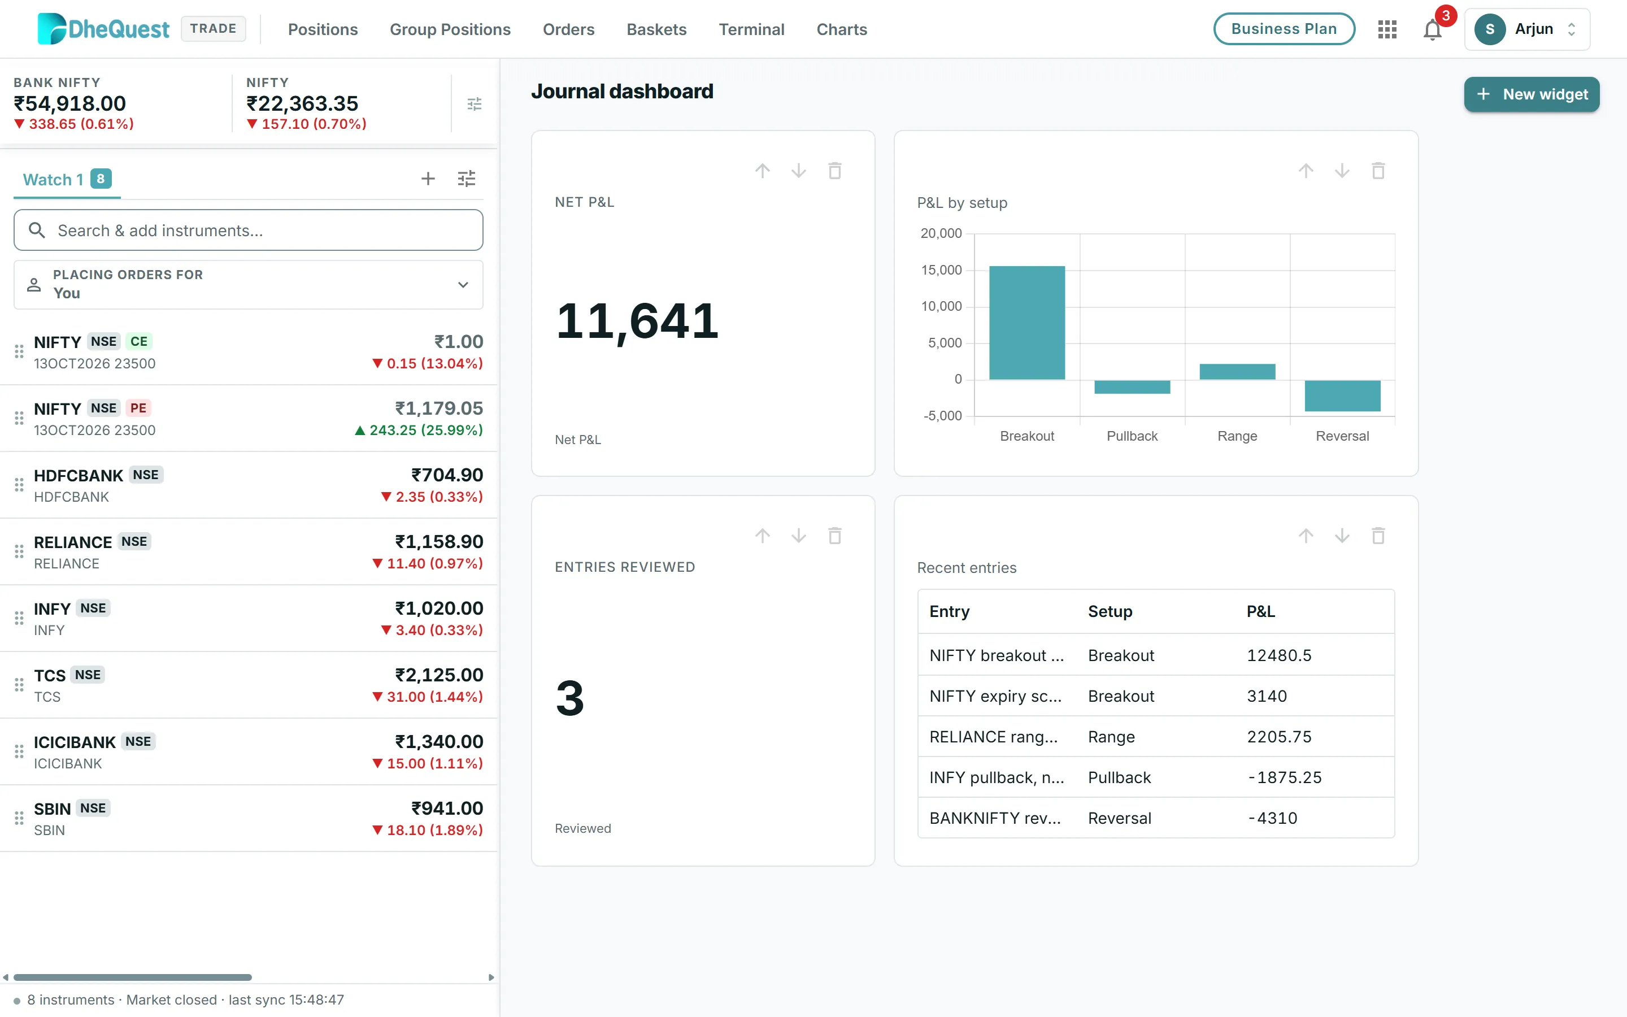Click the index ticker settings sliders icon
The width and height of the screenshot is (1627, 1017).
(x=475, y=103)
